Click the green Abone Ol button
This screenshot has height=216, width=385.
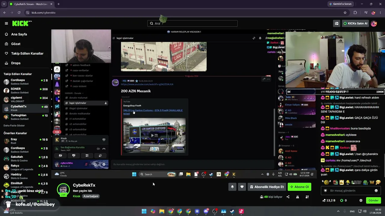click(299, 187)
